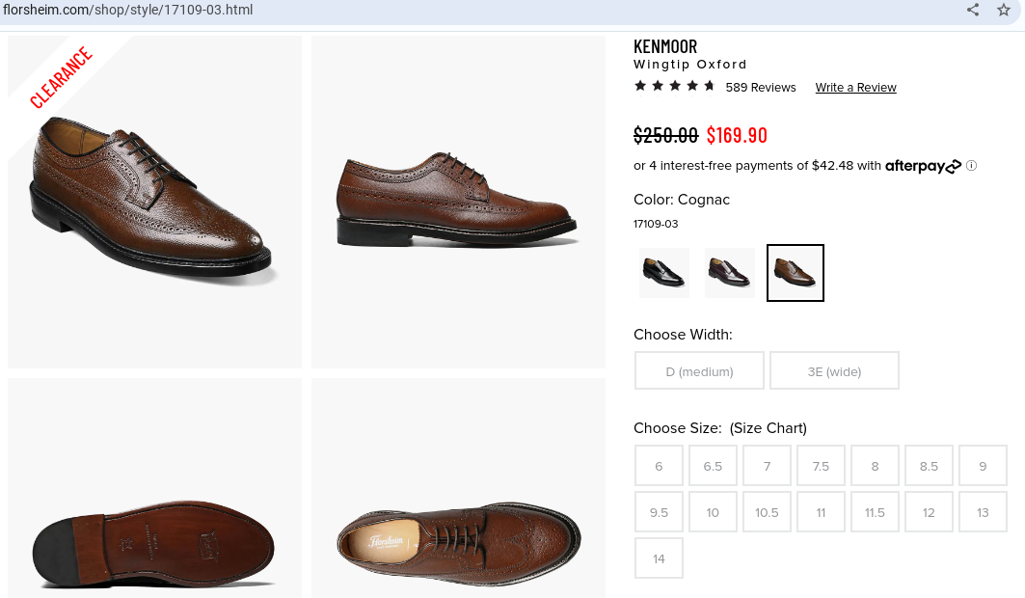Open the angled shoe photo with Clearance banner
This screenshot has width=1025, height=598.
tap(155, 202)
